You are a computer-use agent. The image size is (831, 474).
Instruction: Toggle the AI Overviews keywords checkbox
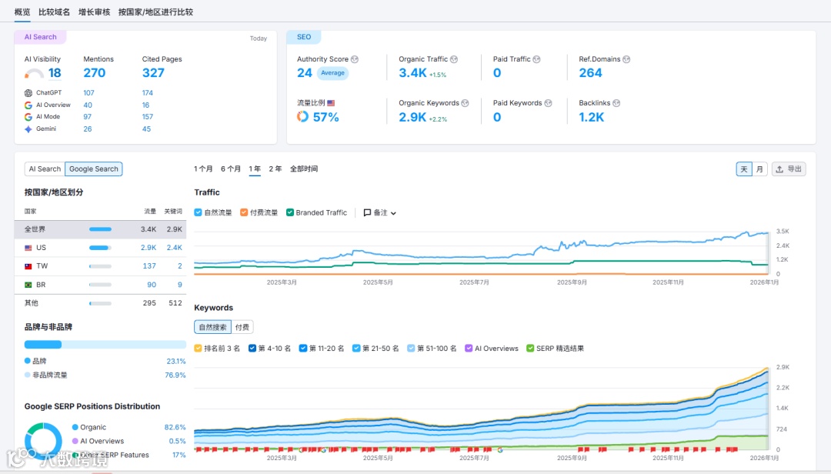pos(469,349)
